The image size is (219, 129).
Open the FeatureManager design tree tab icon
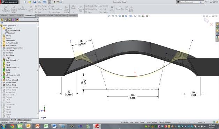point(2,20)
